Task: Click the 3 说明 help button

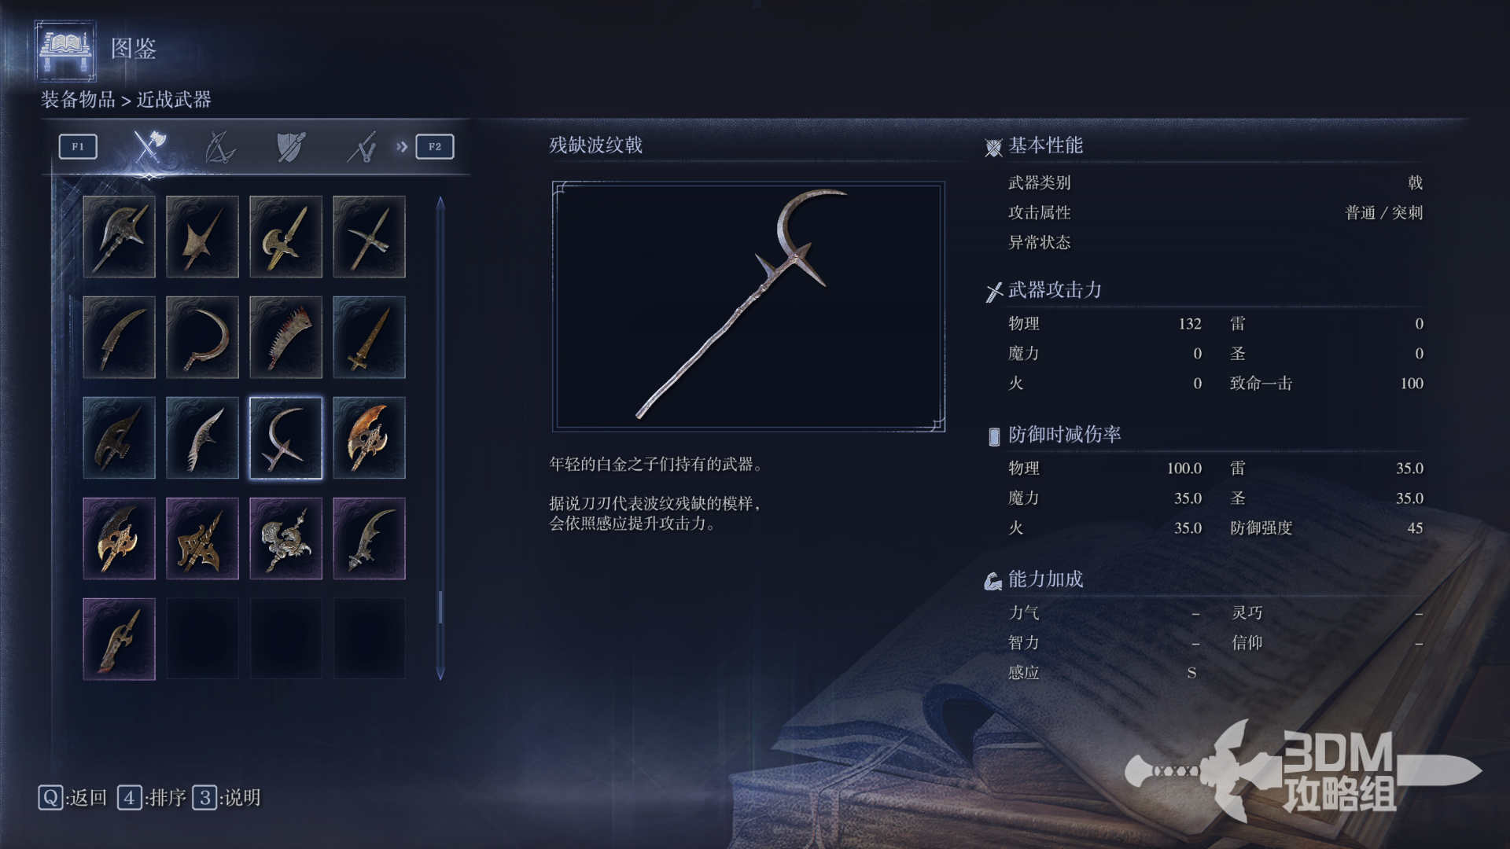Action: pos(226,798)
